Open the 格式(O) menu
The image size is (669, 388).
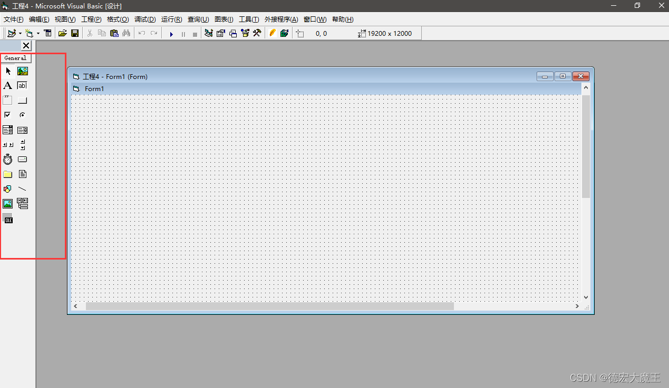[x=118, y=19]
